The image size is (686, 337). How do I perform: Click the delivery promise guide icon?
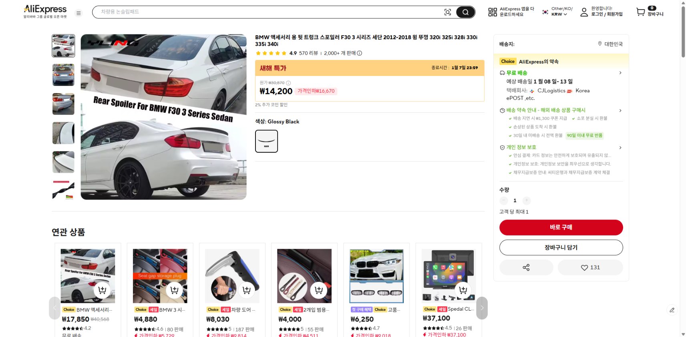[502, 110]
